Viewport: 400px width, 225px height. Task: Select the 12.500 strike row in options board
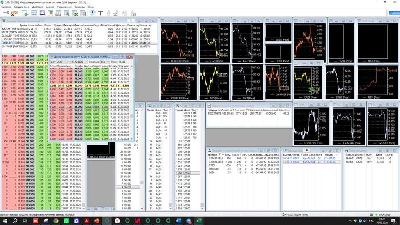[90, 85]
